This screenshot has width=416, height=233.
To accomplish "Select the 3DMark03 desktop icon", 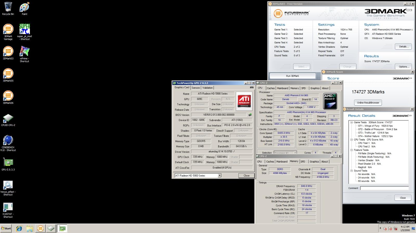I will point(8,53).
